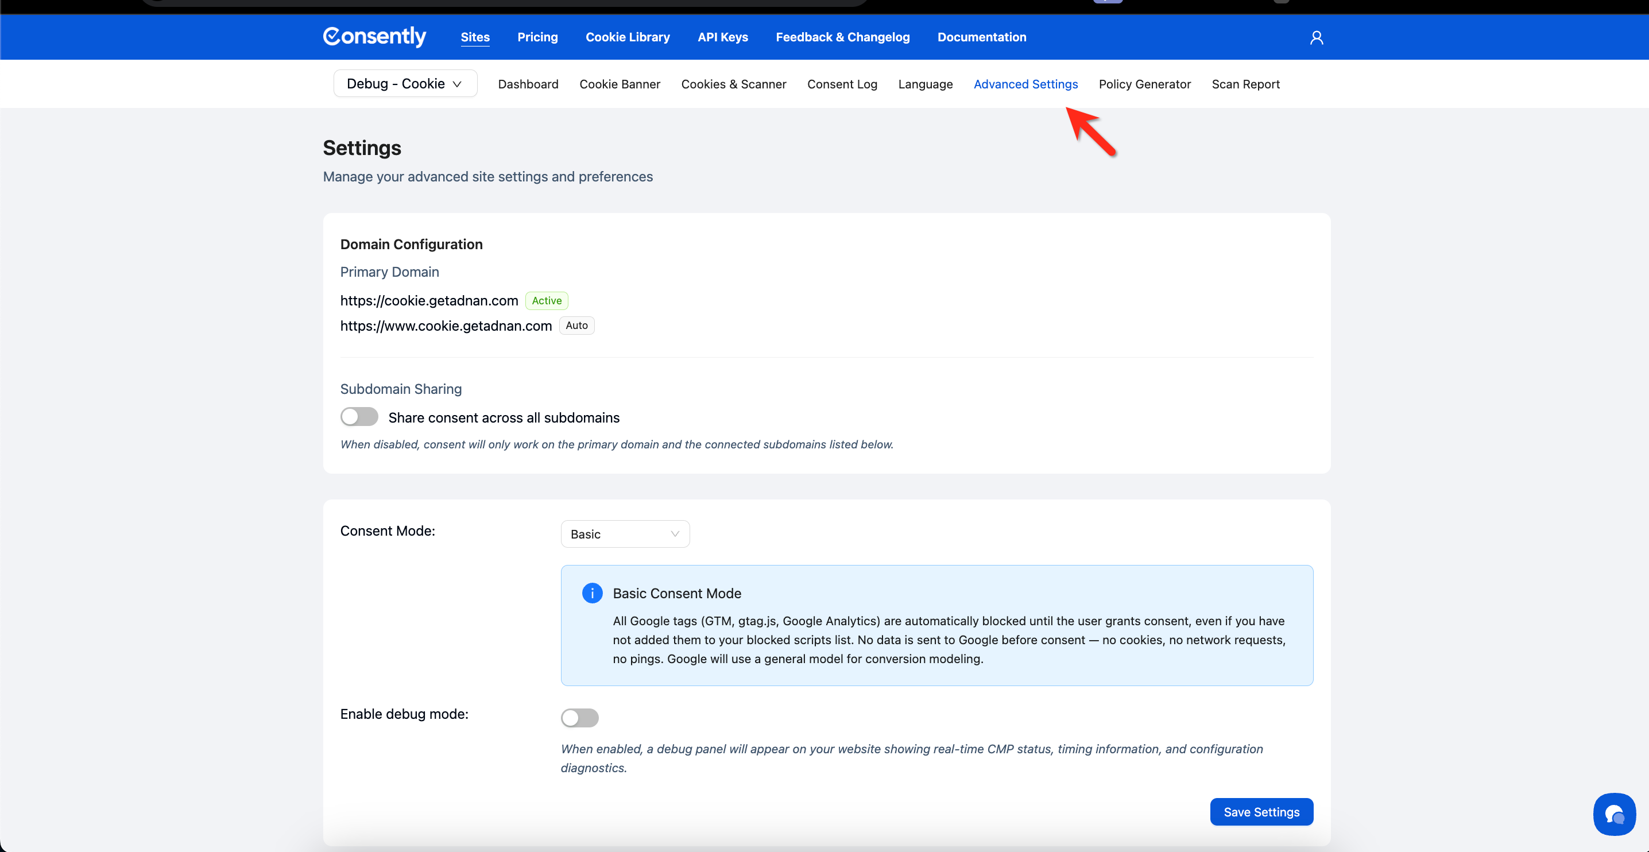Click the Settings page heading
Image resolution: width=1649 pixels, height=852 pixels.
[362, 148]
